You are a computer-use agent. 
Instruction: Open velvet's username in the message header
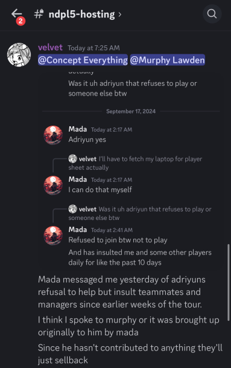(51, 47)
